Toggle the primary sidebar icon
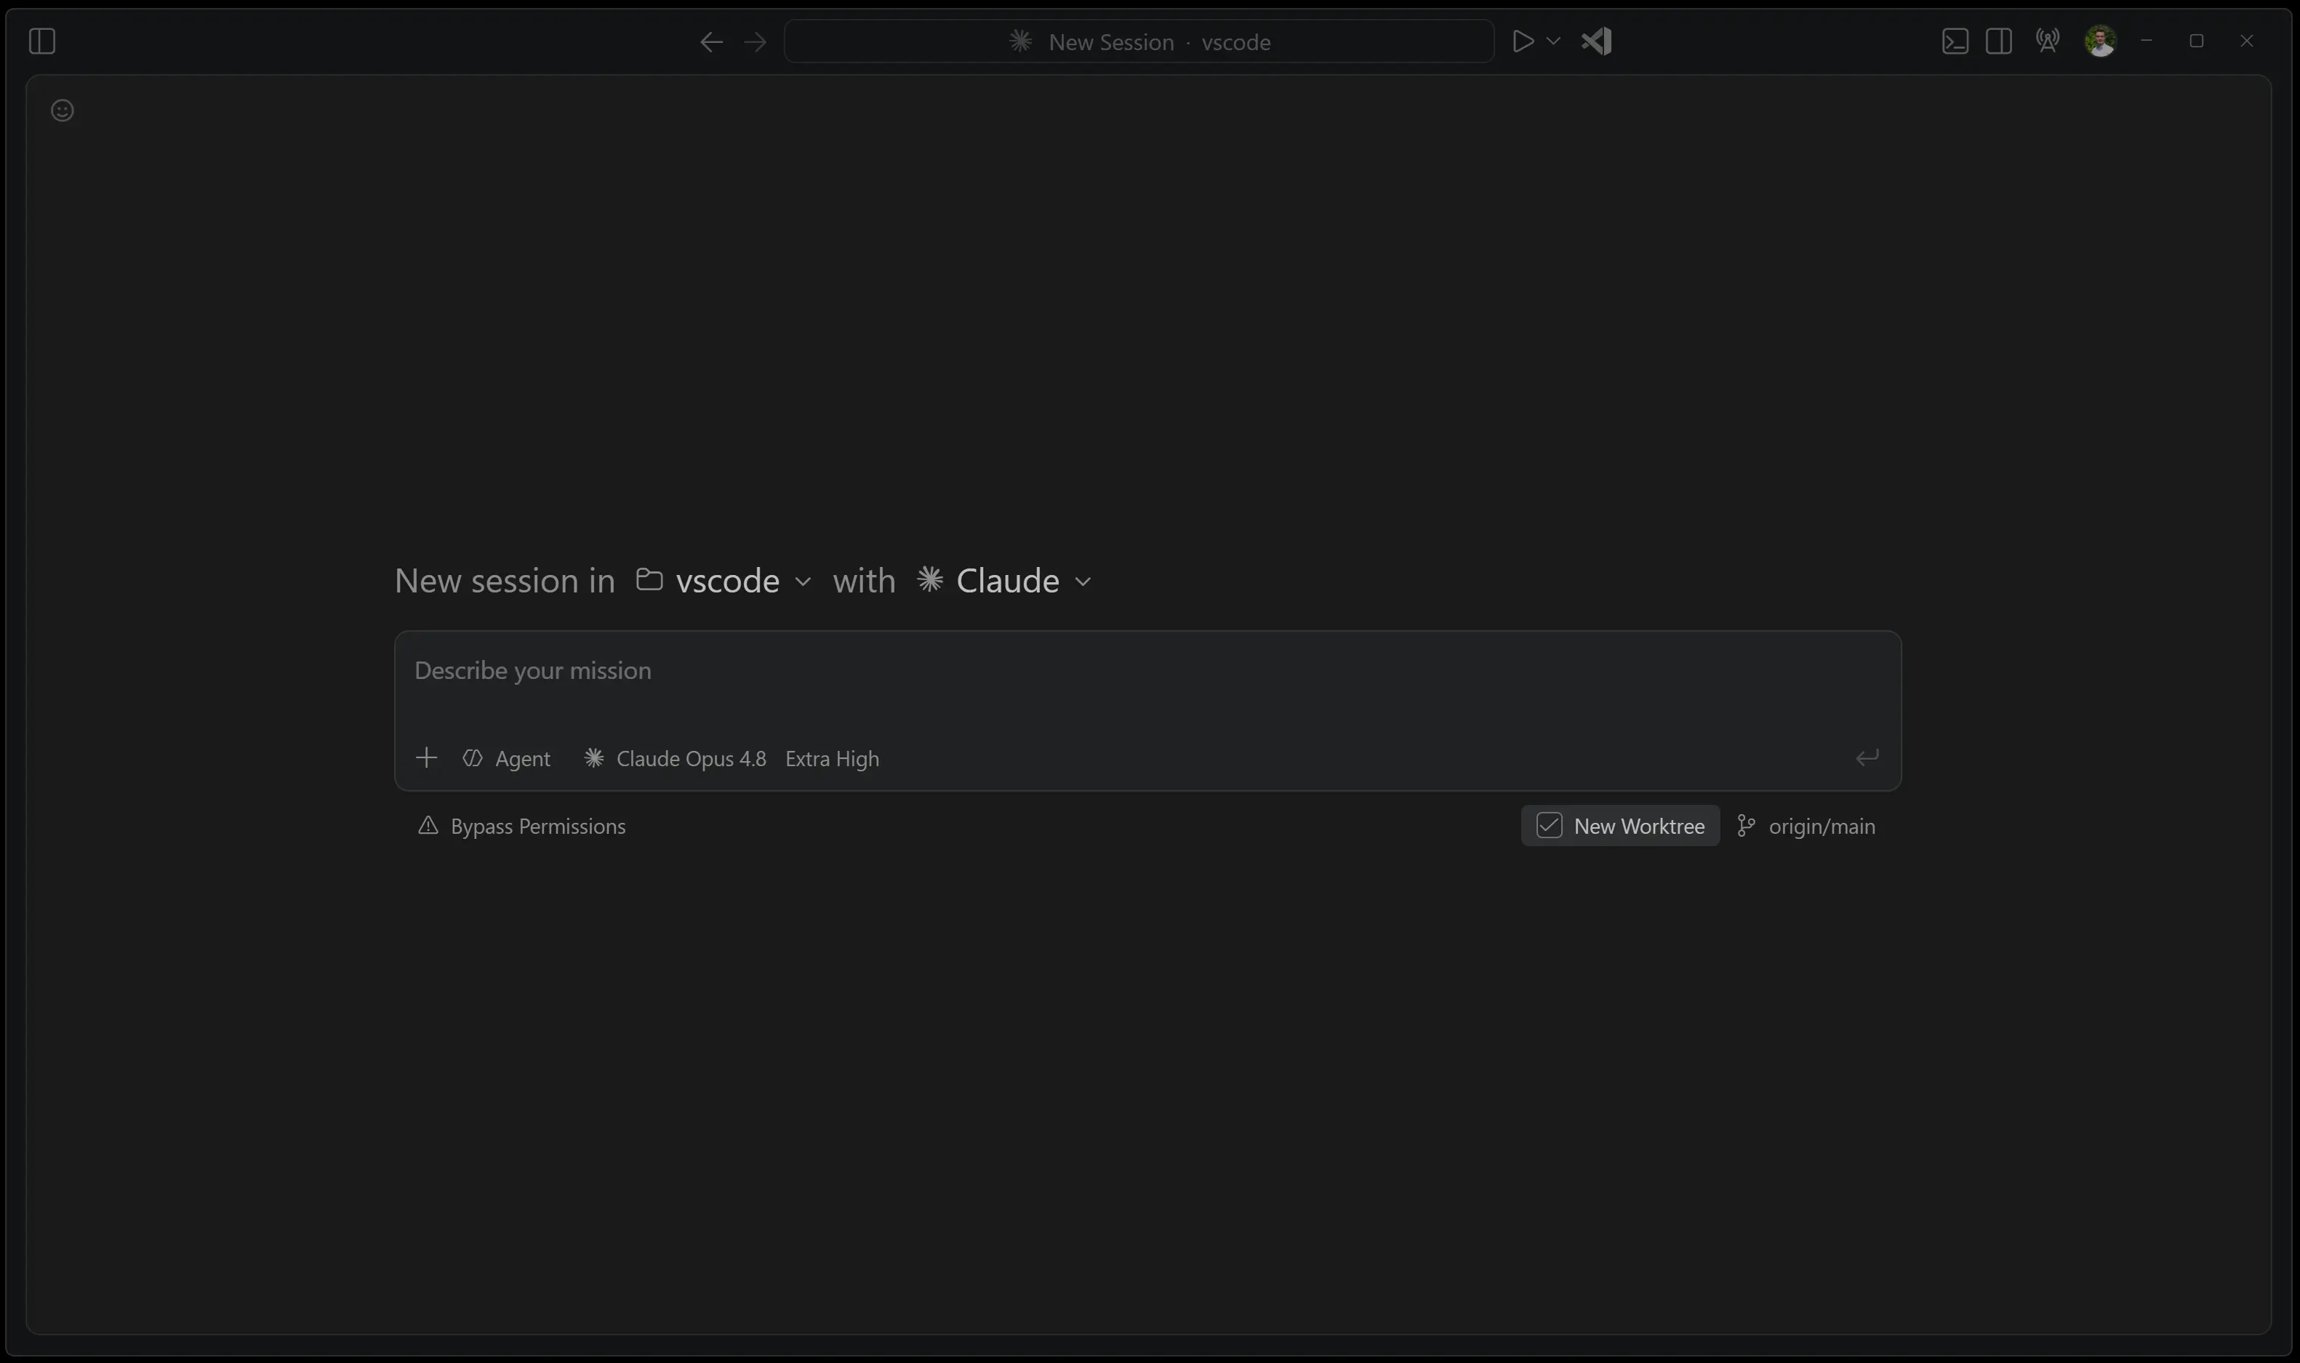This screenshot has width=2300, height=1363. [42, 41]
